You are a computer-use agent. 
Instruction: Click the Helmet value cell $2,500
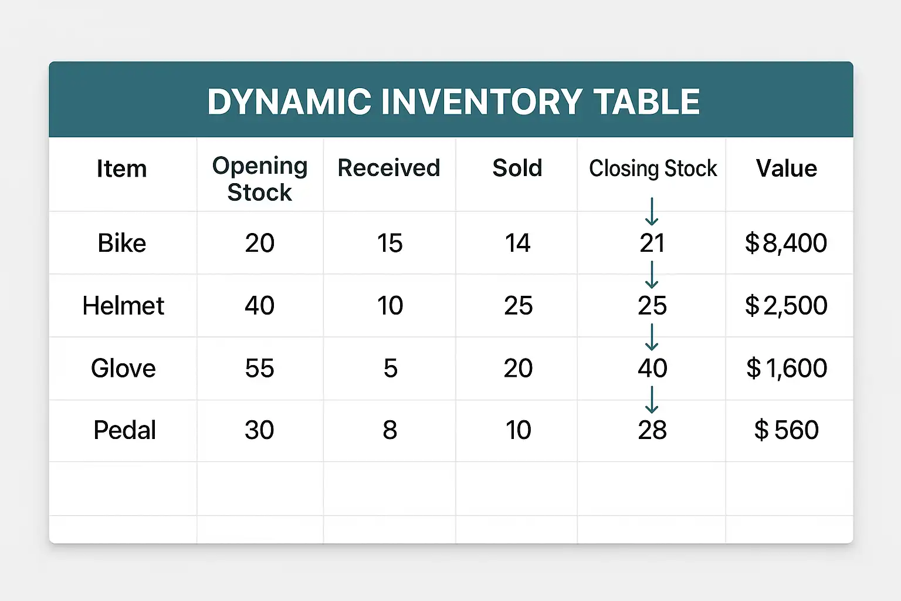coord(786,306)
